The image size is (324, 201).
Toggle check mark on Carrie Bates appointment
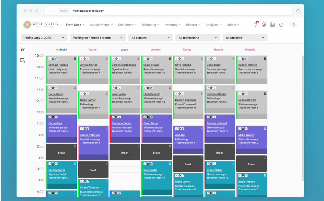point(50,88)
